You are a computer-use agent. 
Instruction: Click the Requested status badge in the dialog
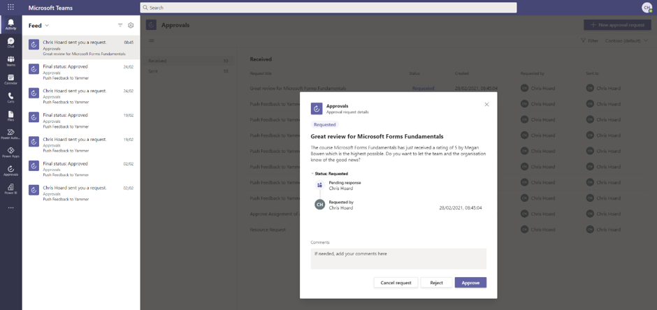(325, 125)
